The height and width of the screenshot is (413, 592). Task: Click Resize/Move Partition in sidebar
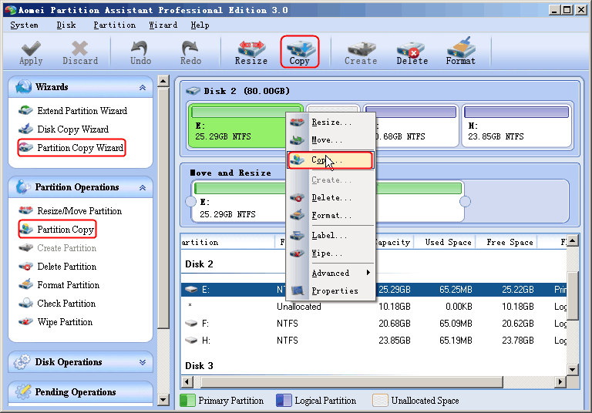(79, 211)
